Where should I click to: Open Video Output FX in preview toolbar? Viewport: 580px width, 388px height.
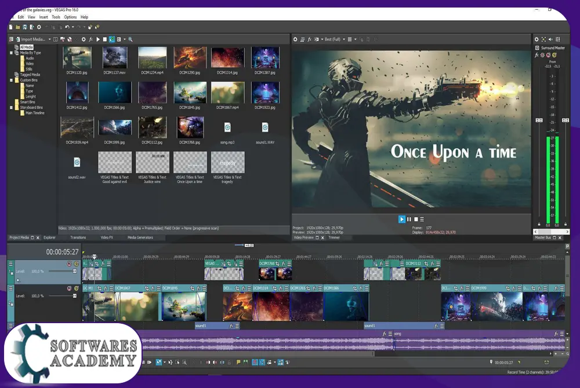coord(309,39)
